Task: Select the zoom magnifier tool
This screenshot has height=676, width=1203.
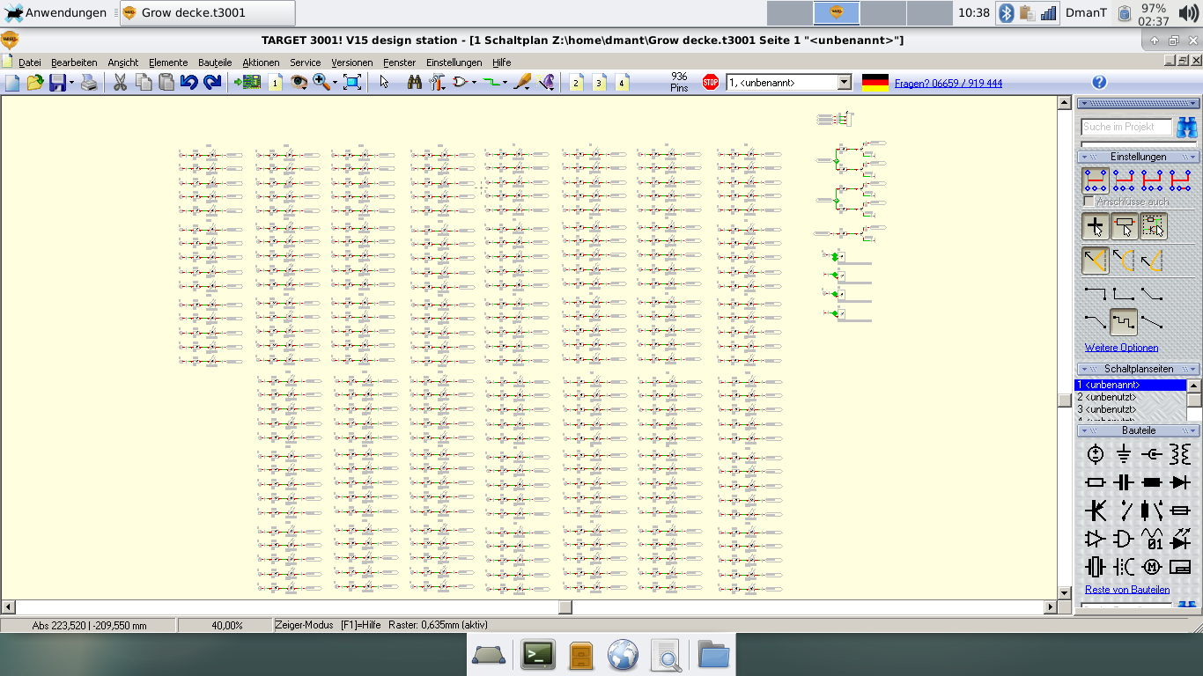Action: pyautogui.click(x=321, y=83)
